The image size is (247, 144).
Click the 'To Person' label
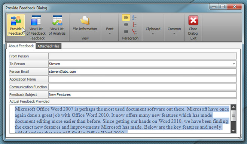coord(17,64)
